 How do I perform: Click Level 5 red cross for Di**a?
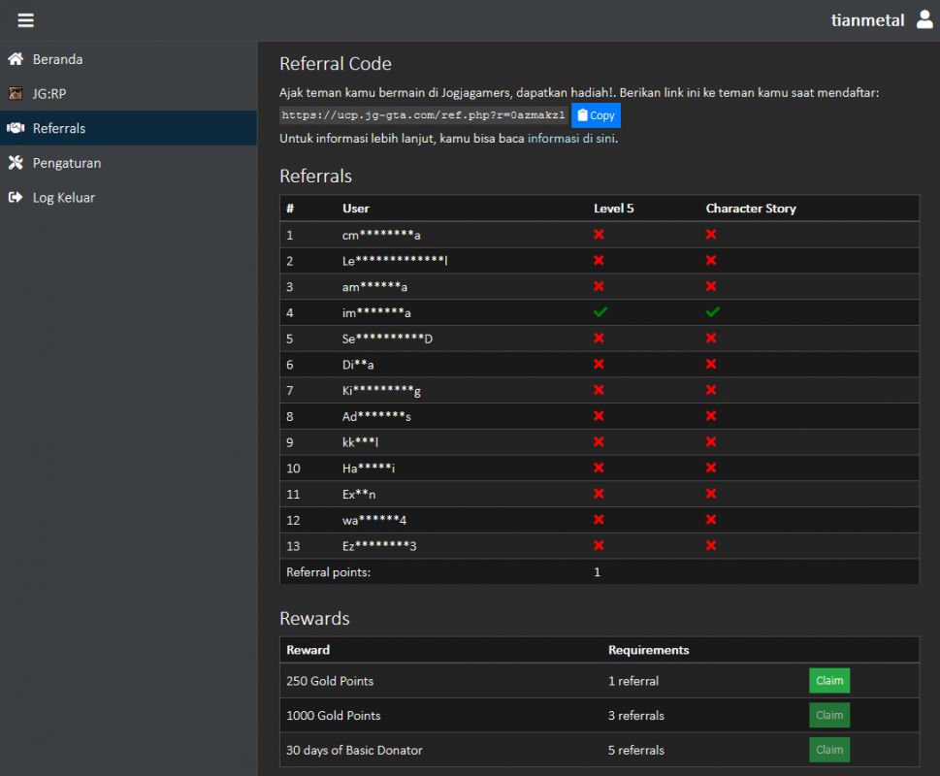pos(599,364)
